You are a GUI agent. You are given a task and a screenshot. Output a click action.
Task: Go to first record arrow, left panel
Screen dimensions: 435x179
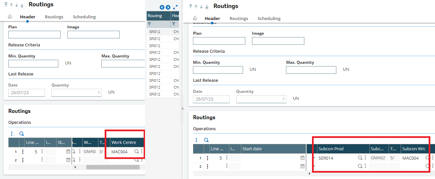point(6,5)
